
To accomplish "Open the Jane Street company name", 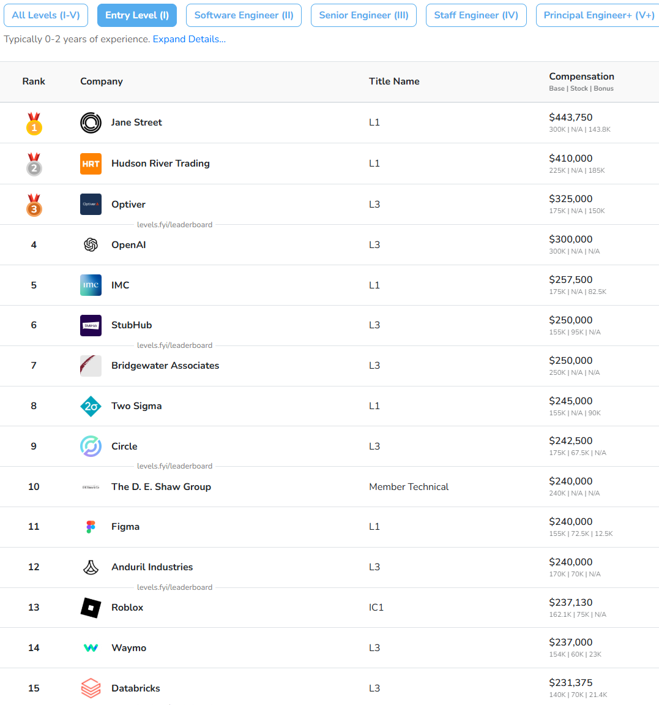I will click(x=136, y=123).
